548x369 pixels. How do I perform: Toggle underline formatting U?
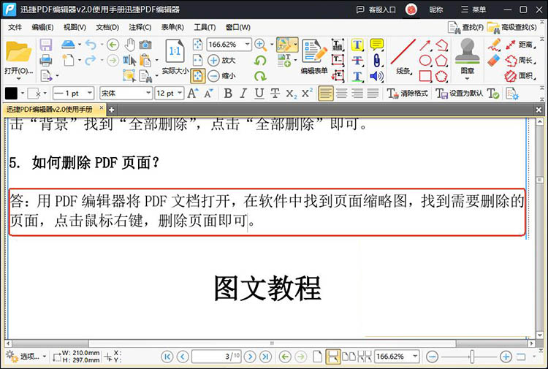click(259, 94)
